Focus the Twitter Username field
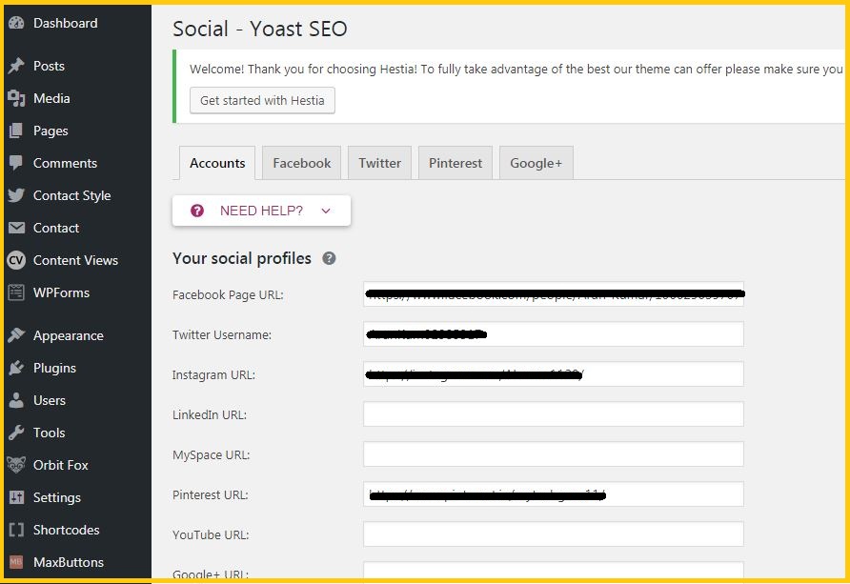The width and height of the screenshot is (850, 584). coord(554,334)
